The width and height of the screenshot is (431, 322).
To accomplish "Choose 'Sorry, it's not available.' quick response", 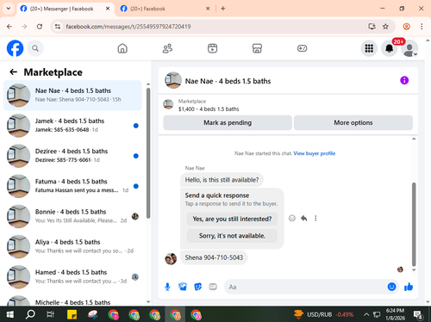I will coord(232,236).
